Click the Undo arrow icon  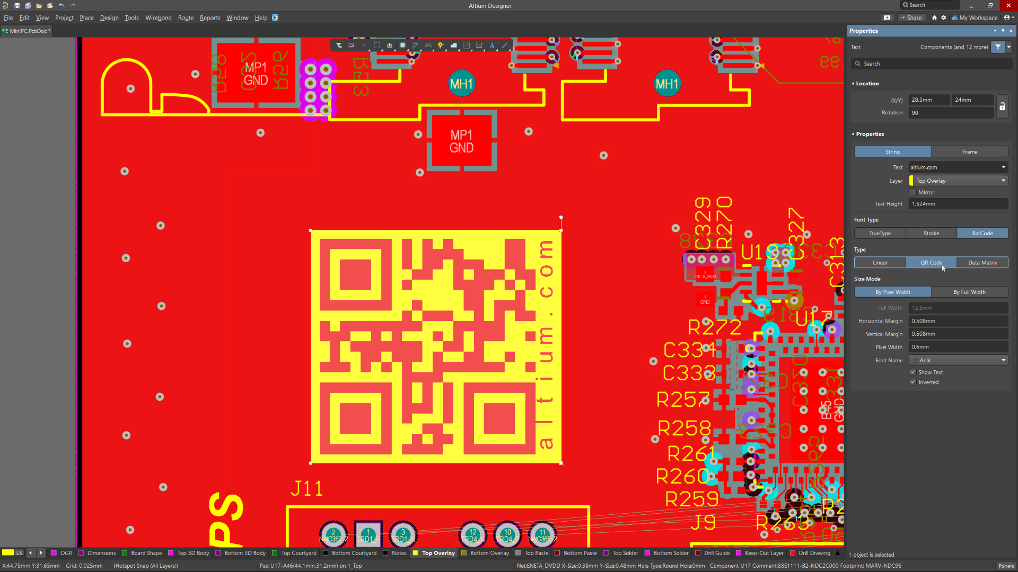62,5
